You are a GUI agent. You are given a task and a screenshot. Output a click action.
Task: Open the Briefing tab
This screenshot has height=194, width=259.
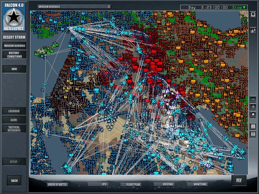[x=164, y=184]
